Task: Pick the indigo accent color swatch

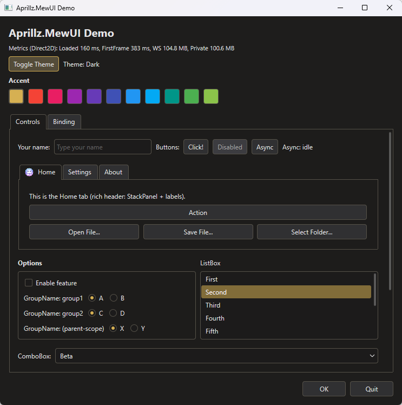Action: pyautogui.click(x=114, y=96)
